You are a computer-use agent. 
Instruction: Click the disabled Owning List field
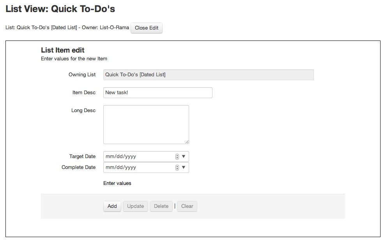coord(209,75)
